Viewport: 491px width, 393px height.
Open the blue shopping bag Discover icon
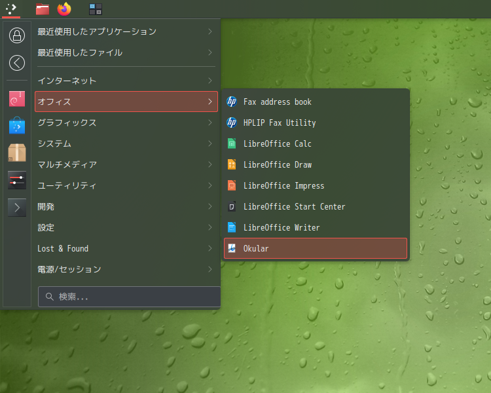coord(17,126)
